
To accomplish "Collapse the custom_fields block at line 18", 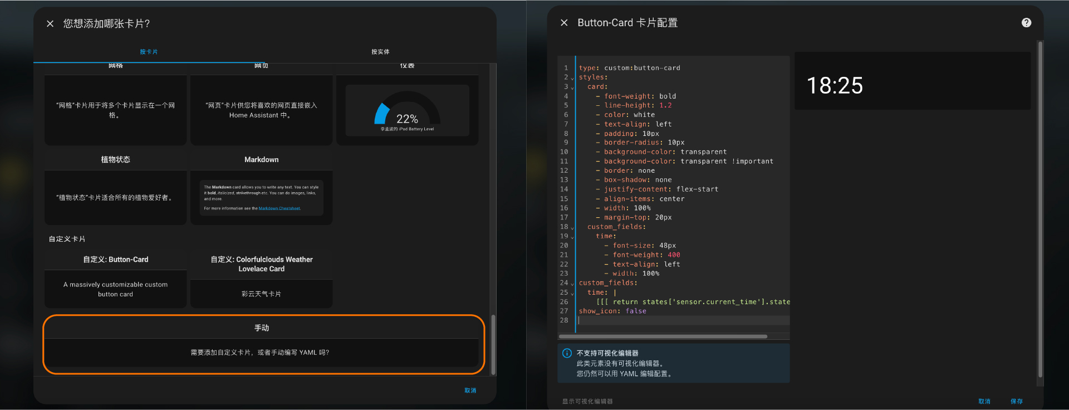I will pos(572,228).
